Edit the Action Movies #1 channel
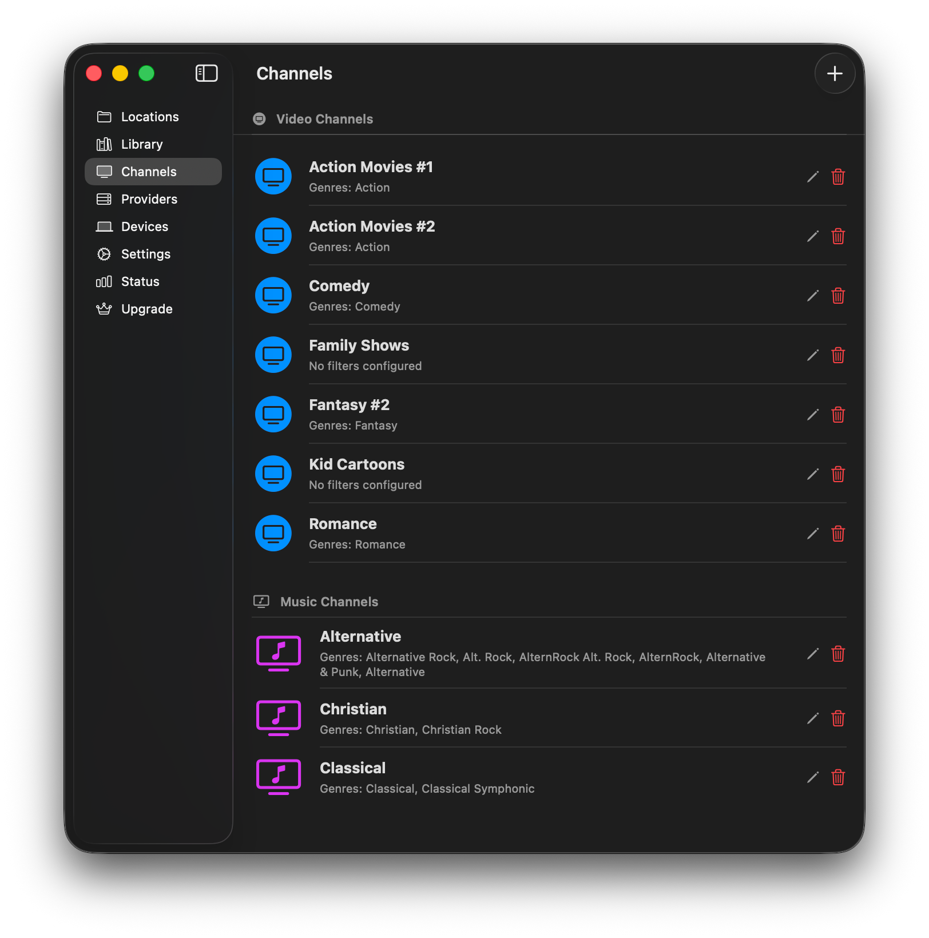 coord(812,177)
